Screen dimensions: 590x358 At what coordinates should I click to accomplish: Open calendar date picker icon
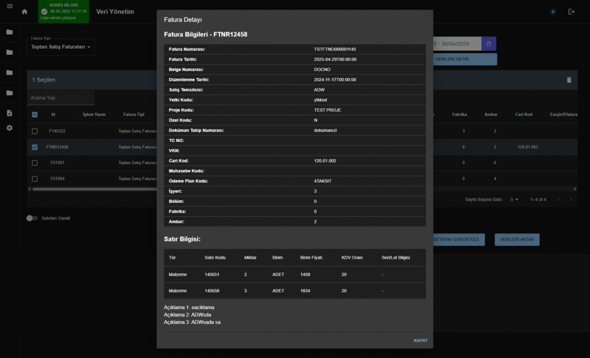pos(489,44)
